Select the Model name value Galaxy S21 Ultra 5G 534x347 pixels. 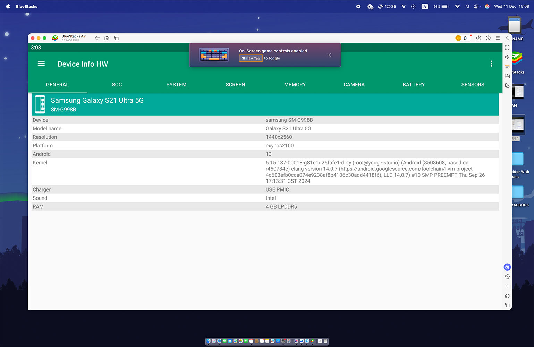pyautogui.click(x=288, y=129)
